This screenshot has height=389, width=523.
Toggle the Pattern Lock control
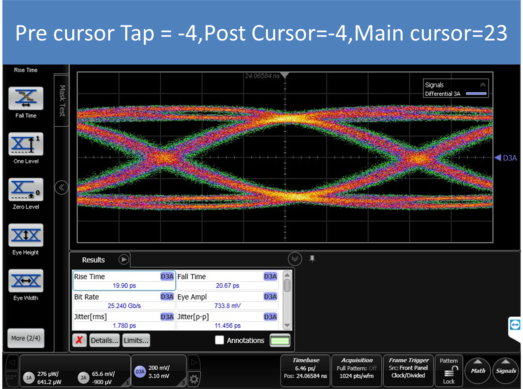pos(449,370)
